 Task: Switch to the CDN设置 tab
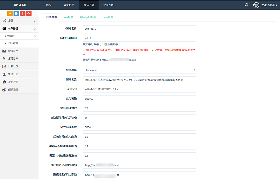108,17
